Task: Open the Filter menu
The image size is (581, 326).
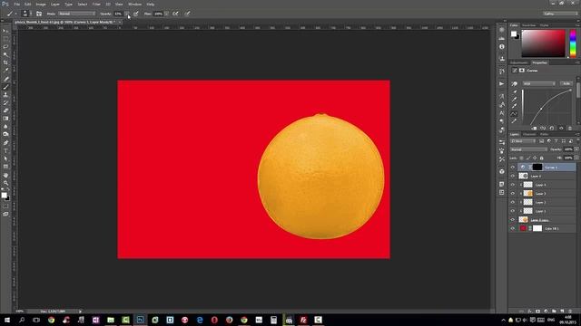Action: point(96,4)
